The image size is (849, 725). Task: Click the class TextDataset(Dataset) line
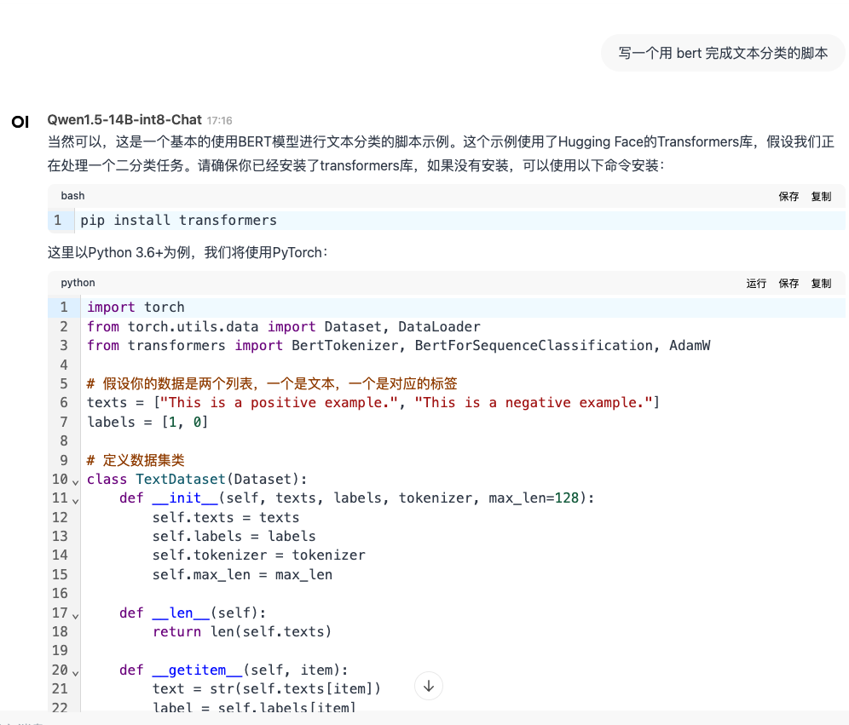pos(197,480)
